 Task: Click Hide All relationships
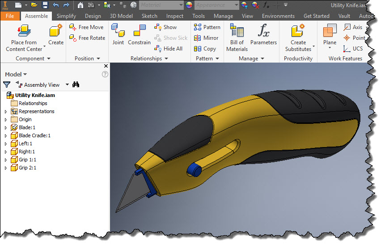pyautogui.click(x=168, y=49)
